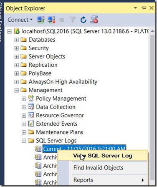This screenshot has height=187, width=157.
Task: Expand the Policy Management node
Action: pos(24,99)
